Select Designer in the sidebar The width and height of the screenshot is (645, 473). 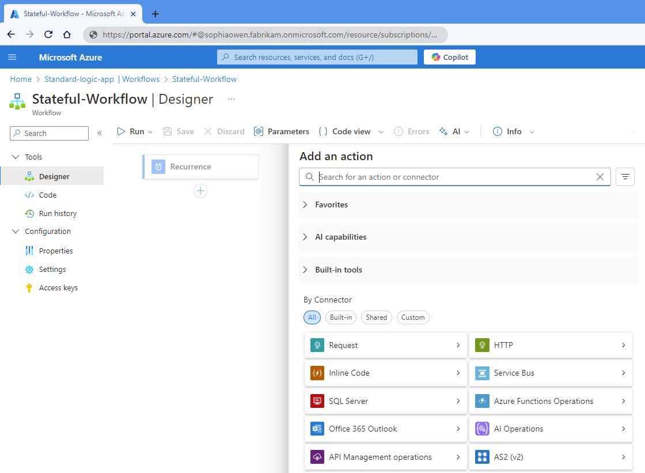tap(52, 176)
